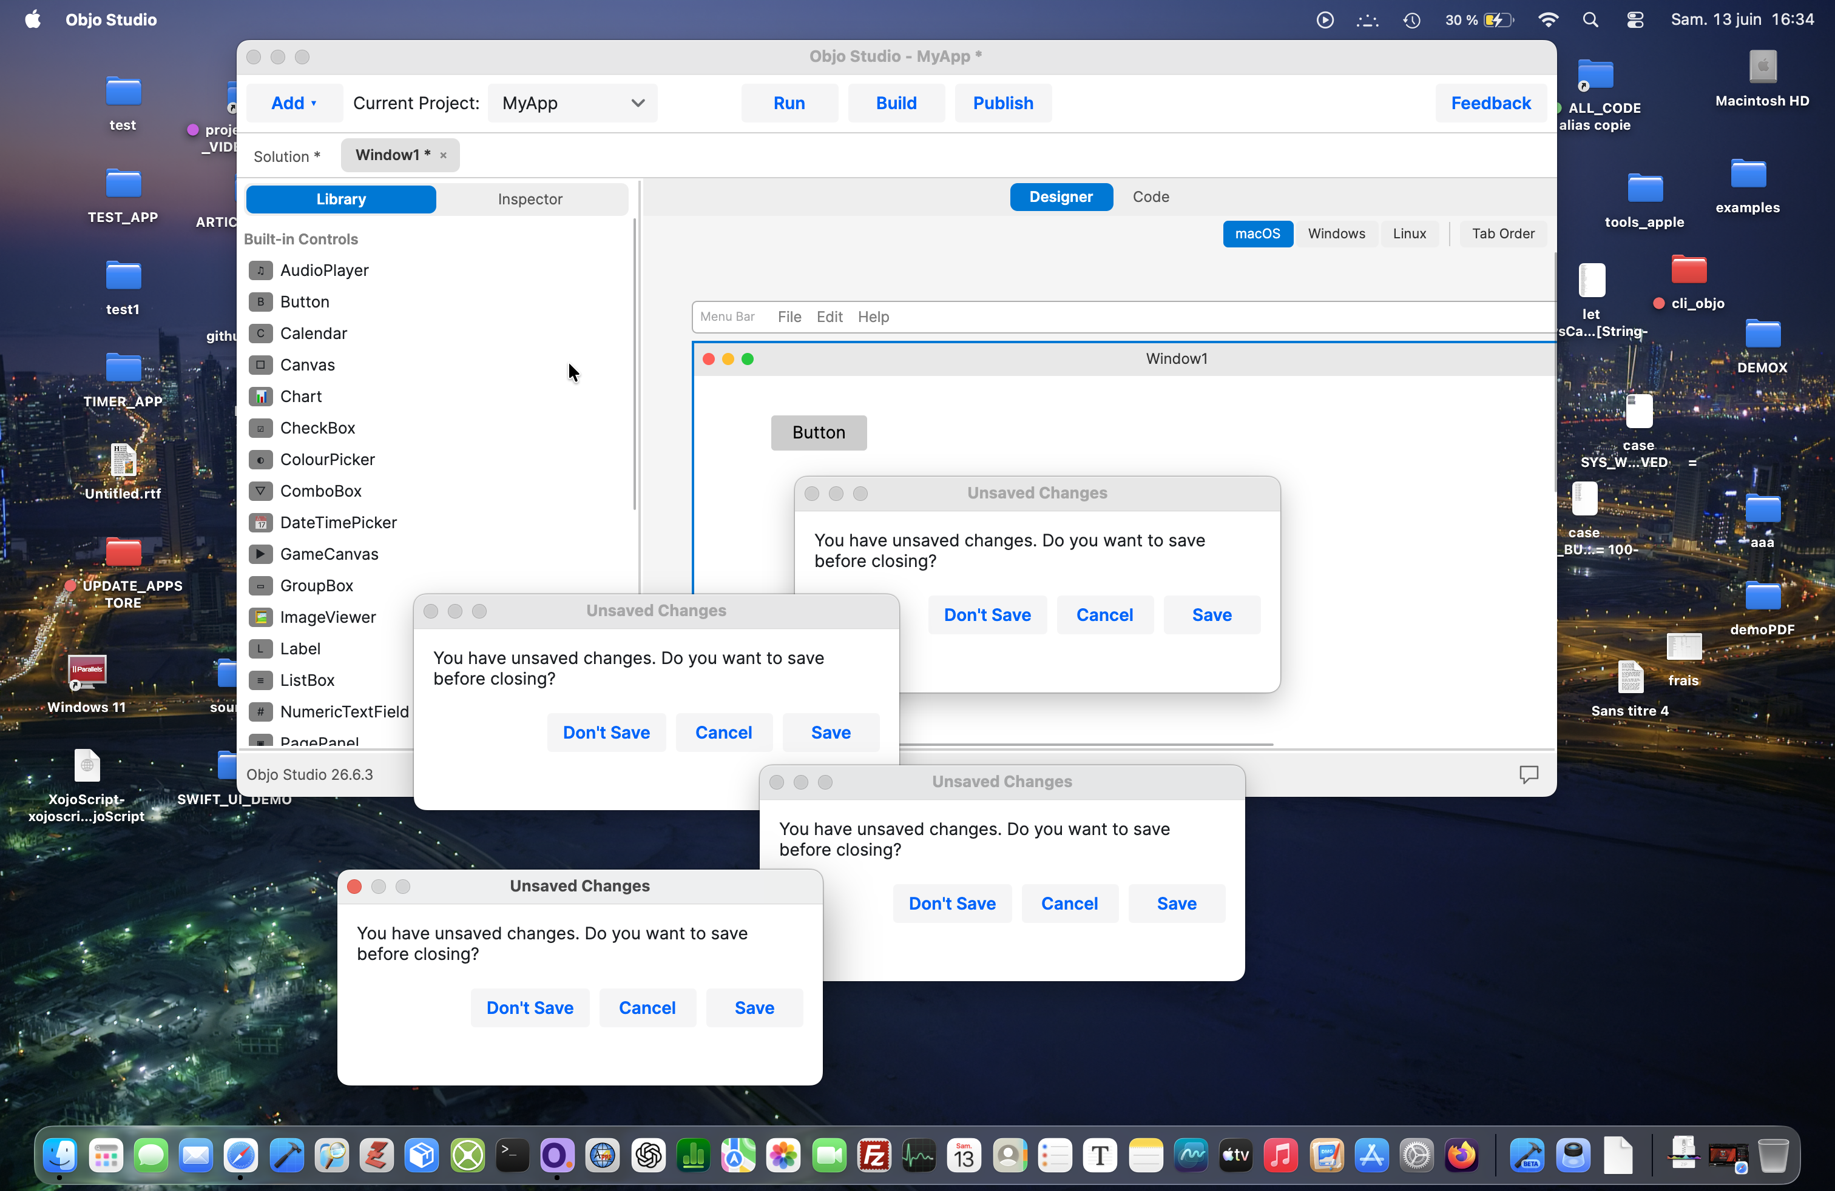Switch the side panel to Inspector
This screenshot has height=1191, width=1835.
coord(530,200)
